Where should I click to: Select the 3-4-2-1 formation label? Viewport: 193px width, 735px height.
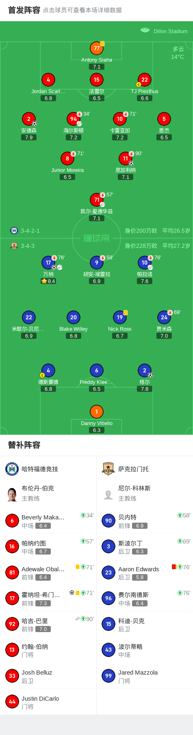point(30,231)
